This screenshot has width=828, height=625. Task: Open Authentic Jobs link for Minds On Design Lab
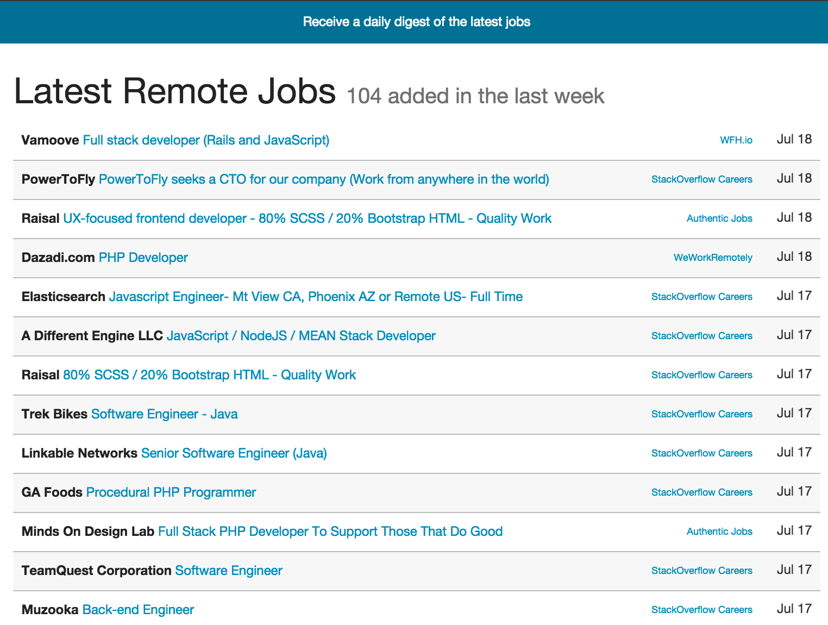pyautogui.click(x=719, y=531)
